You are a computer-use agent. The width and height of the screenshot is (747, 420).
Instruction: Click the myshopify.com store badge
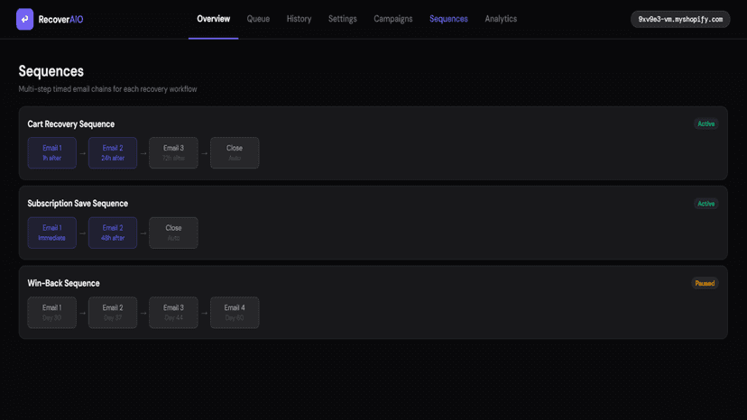click(680, 20)
